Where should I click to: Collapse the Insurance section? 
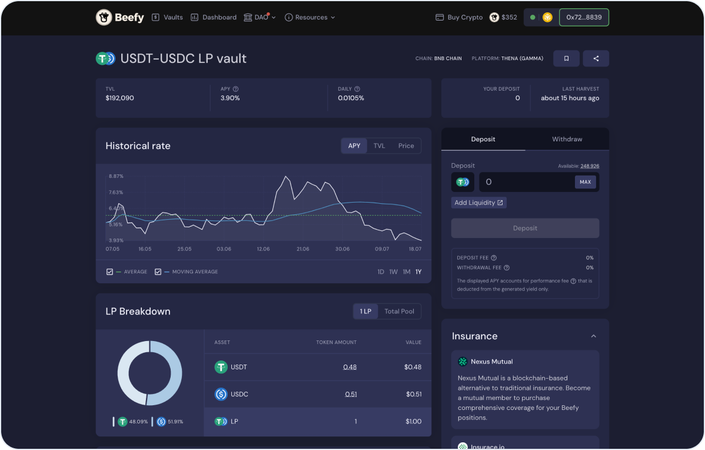pyautogui.click(x=594, y=336)
